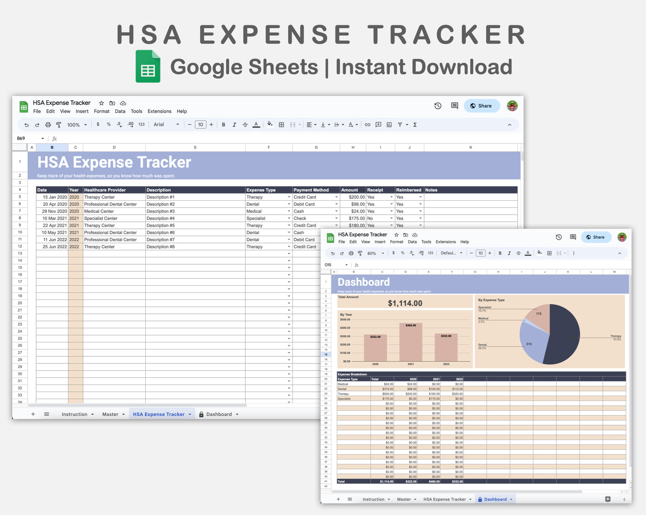Toggle the filter icon in the toolbar
Screen dimensions: 646x515
pos(400,124)
